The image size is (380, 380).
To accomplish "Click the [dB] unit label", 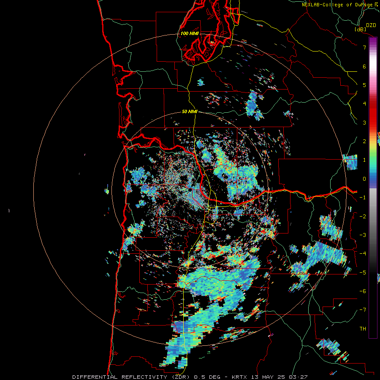I will click(x=361, y=29).
